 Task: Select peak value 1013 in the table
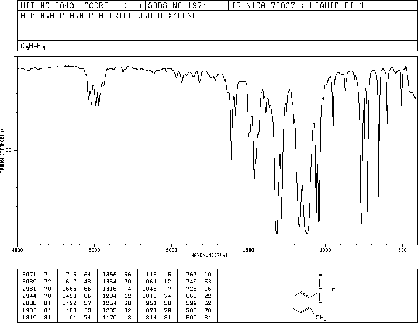click(x=150, y=296)
